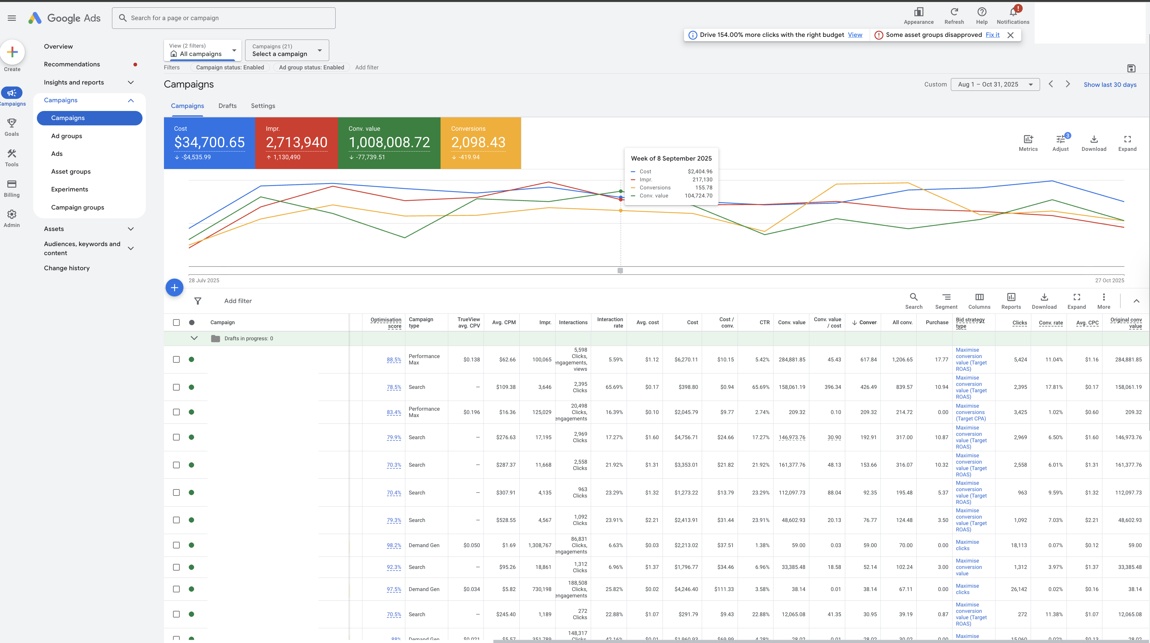Select the blue Cost scorecard tile
1150x643 pixels.
209,143
